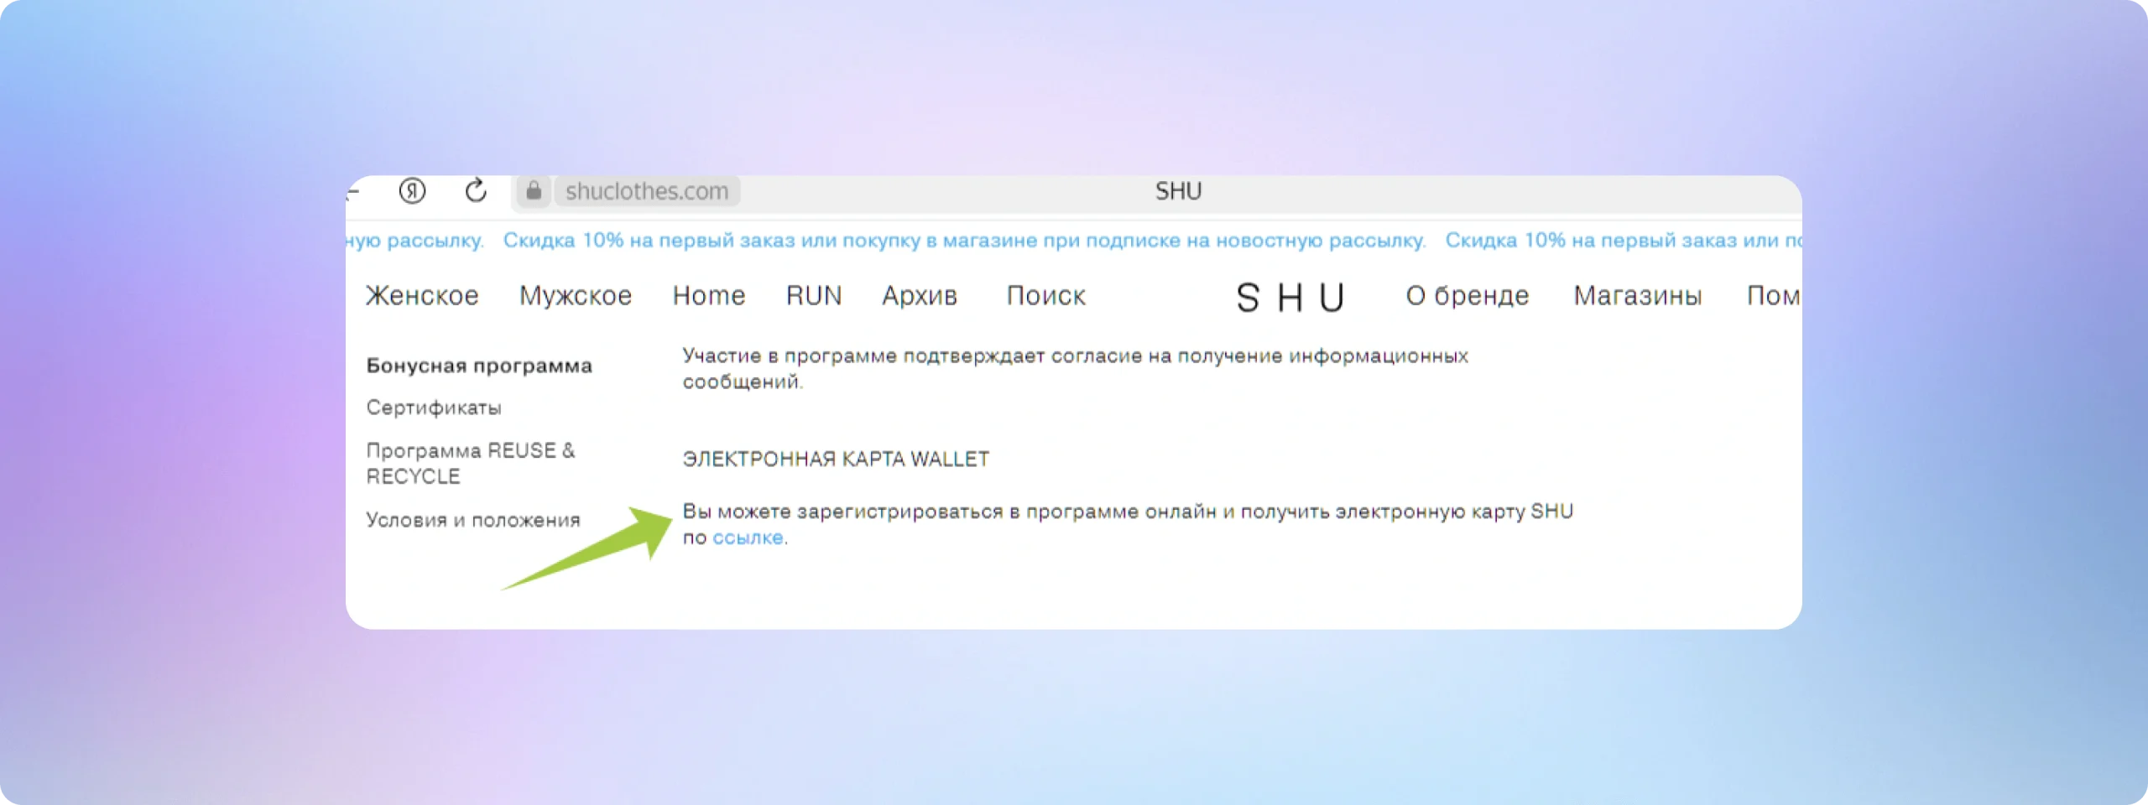Go to the Home category
Screen dimensions: 2148x805
pyautogui.click(x=709, y=296)
